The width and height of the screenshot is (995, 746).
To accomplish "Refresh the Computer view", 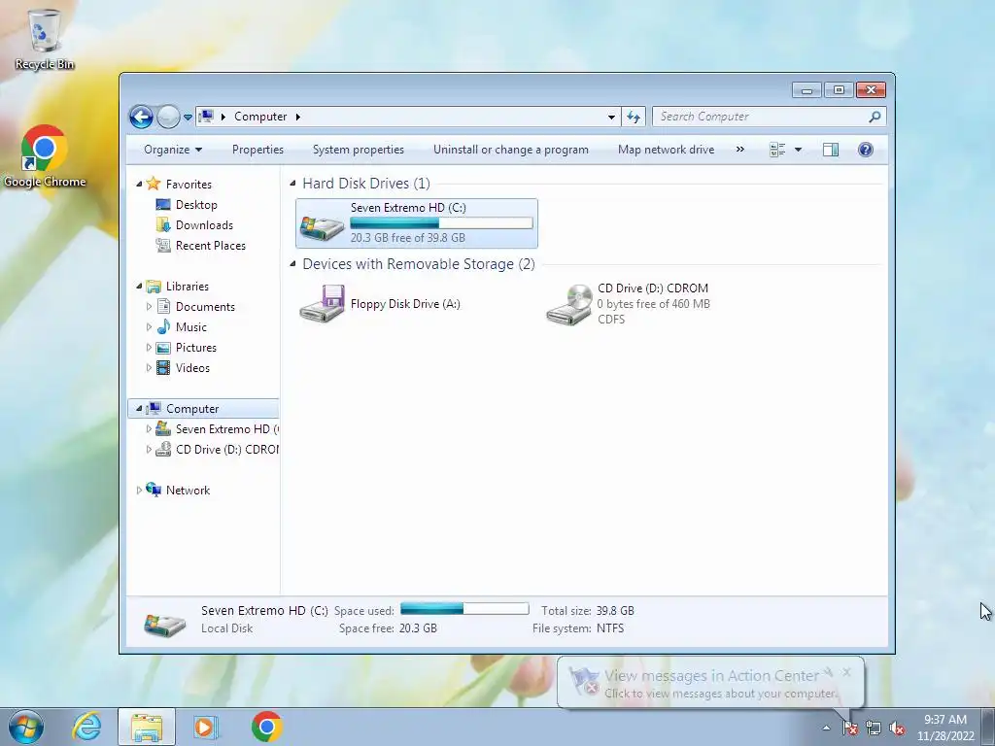I will click(x=634, y=117).
